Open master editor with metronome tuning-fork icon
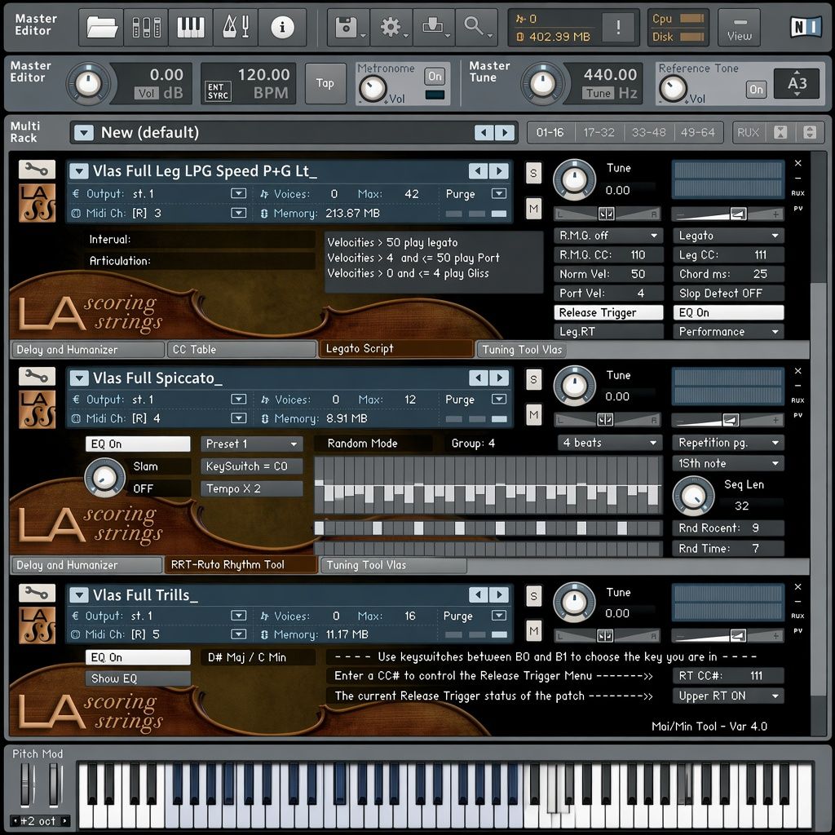Screen dimensions: 835x835 [x=235, y=27]
